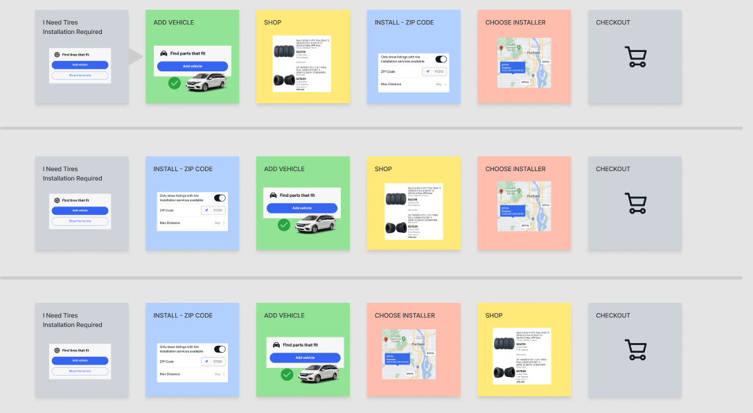This screenshot has width=753, height=413.
Task: Click red map pin in bottom row Choose Installer map
Action: pos(386,340)
